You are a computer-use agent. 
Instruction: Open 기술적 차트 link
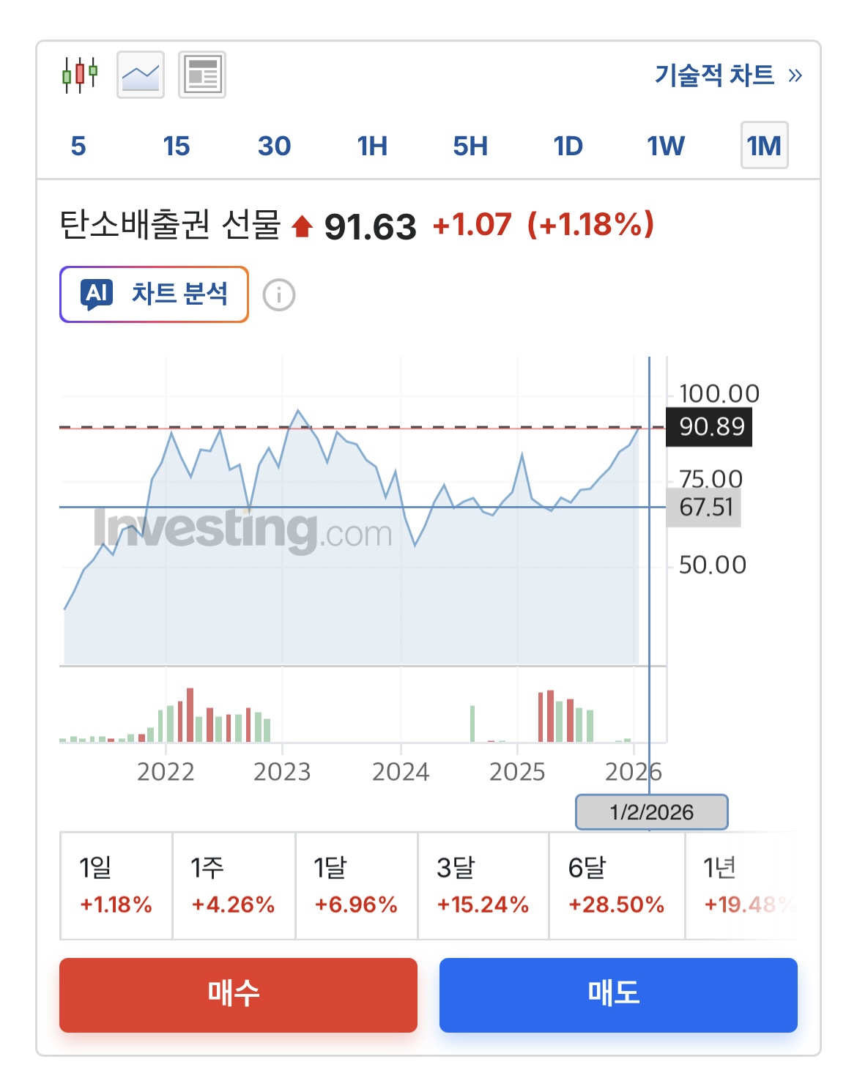(x=714, y=75)
